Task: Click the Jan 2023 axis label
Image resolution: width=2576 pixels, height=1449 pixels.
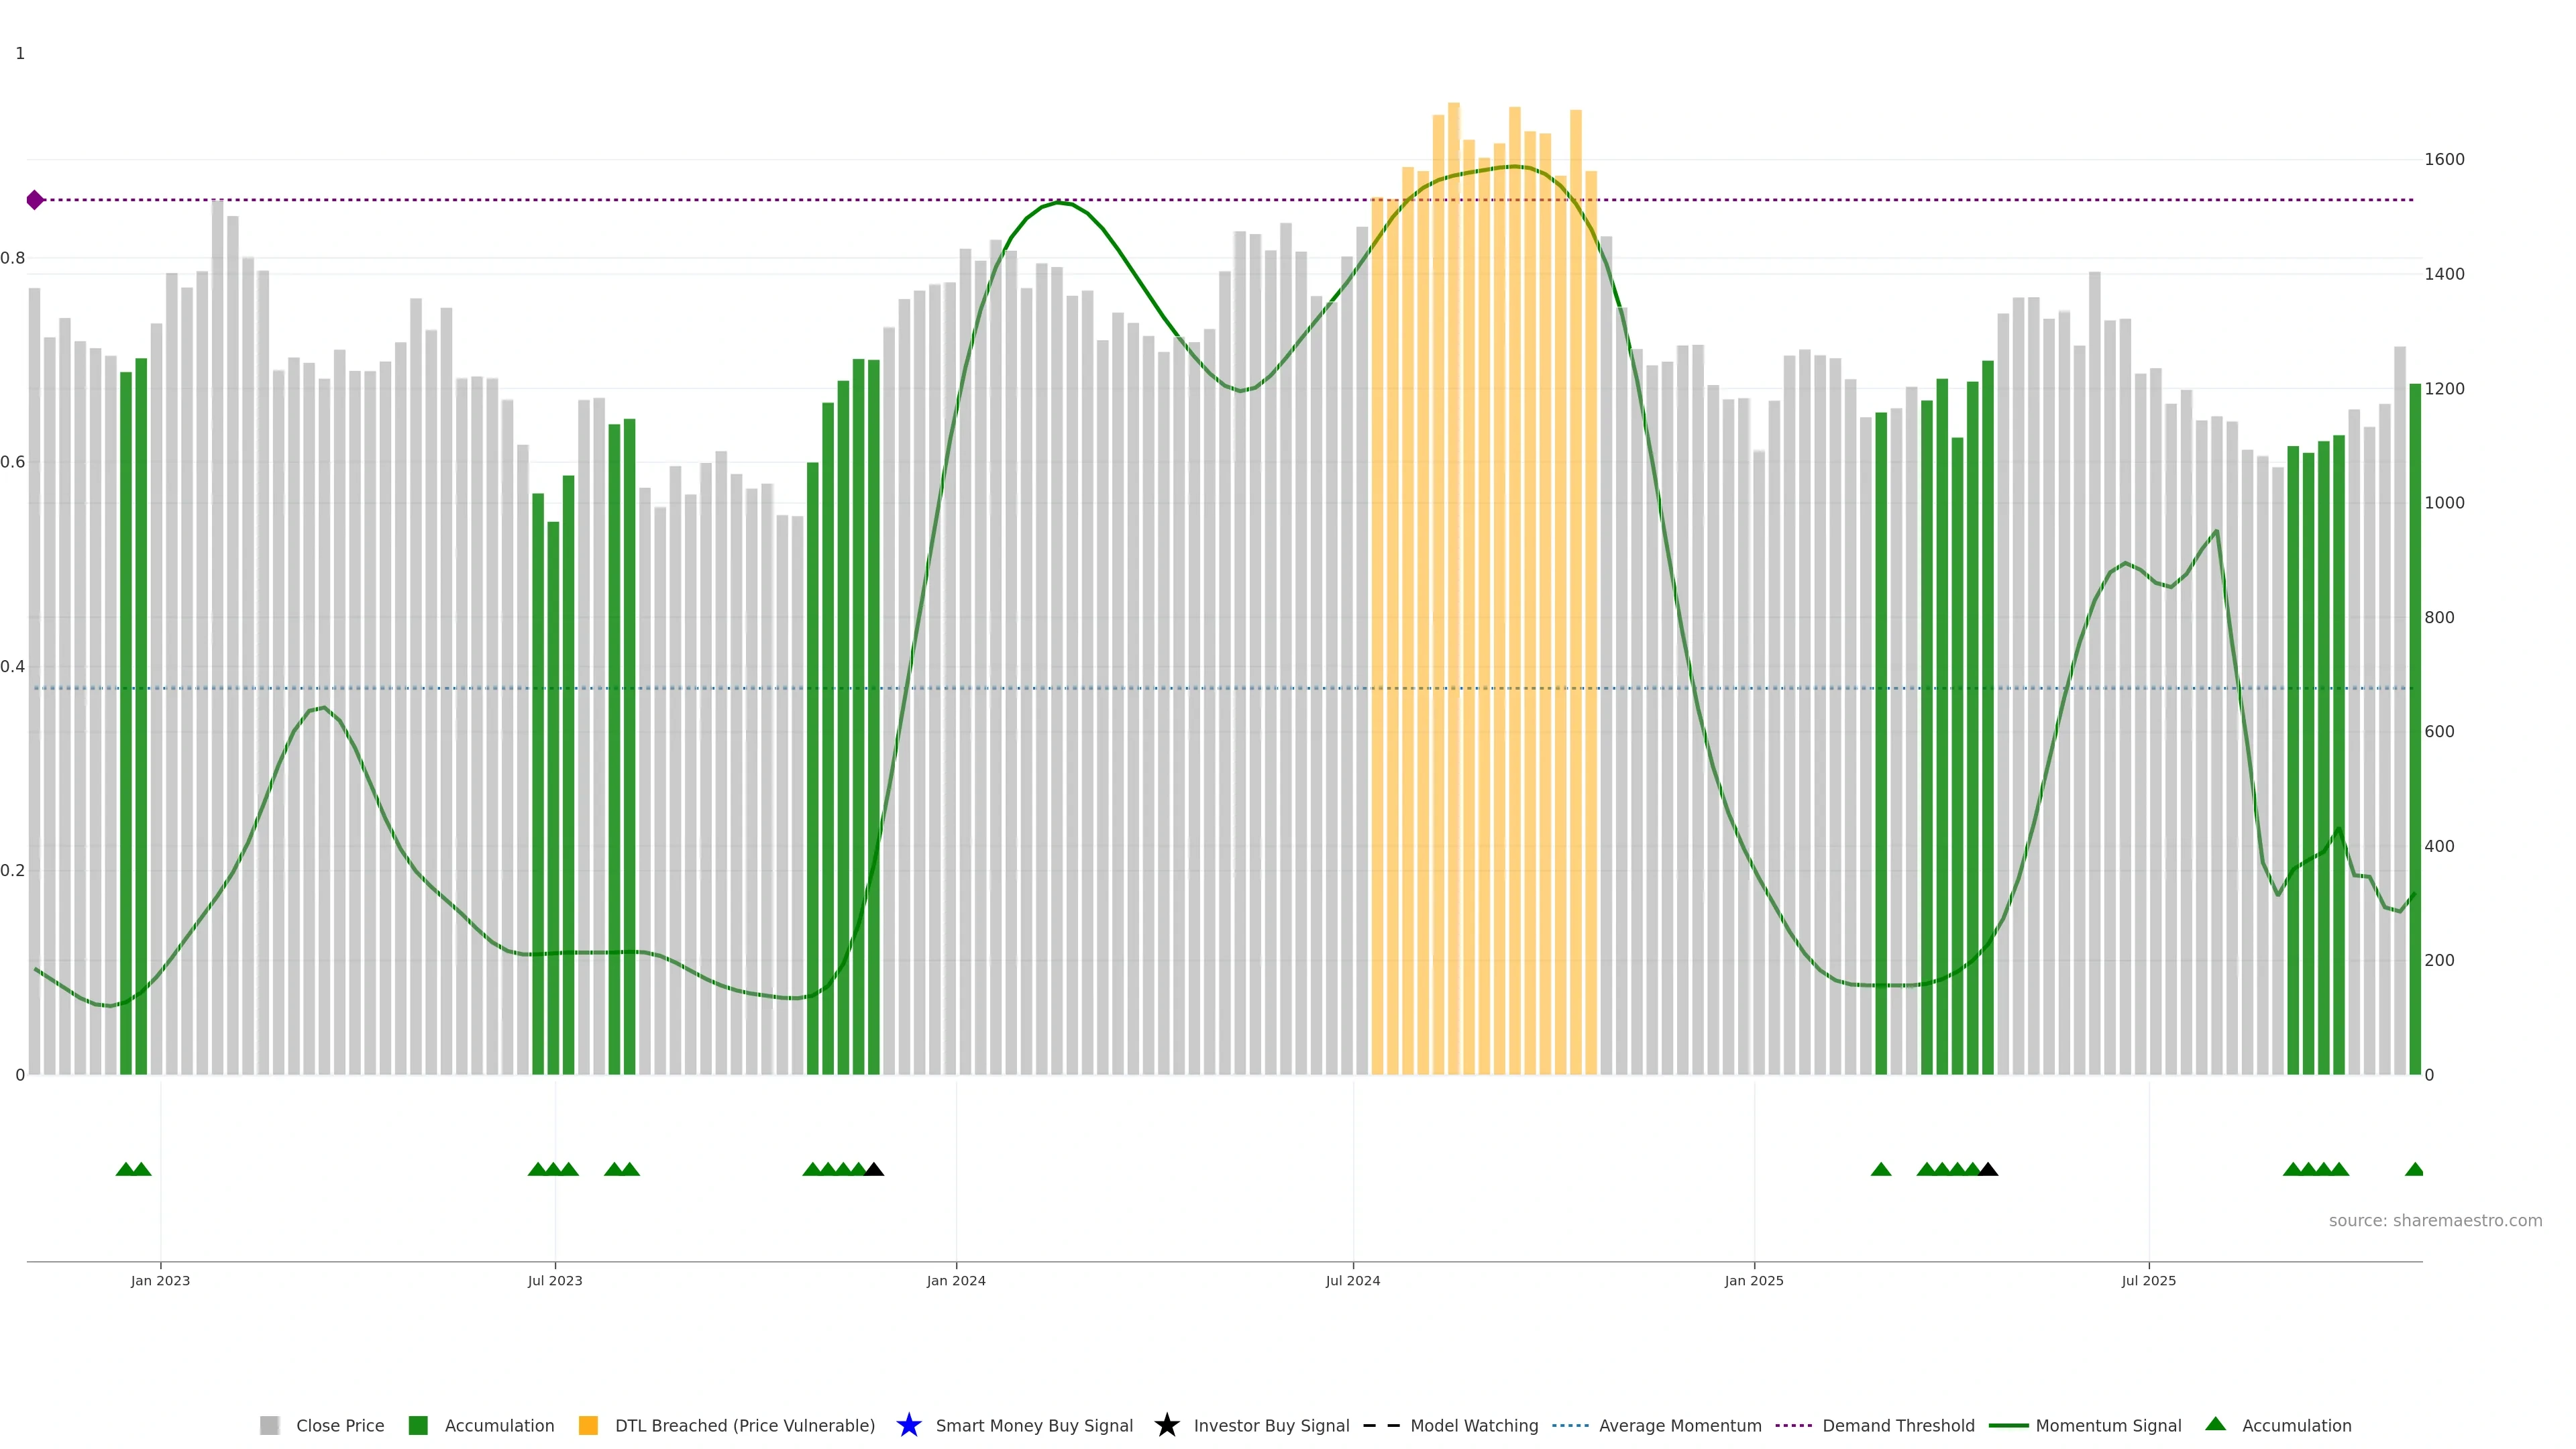Action: 160,1281
